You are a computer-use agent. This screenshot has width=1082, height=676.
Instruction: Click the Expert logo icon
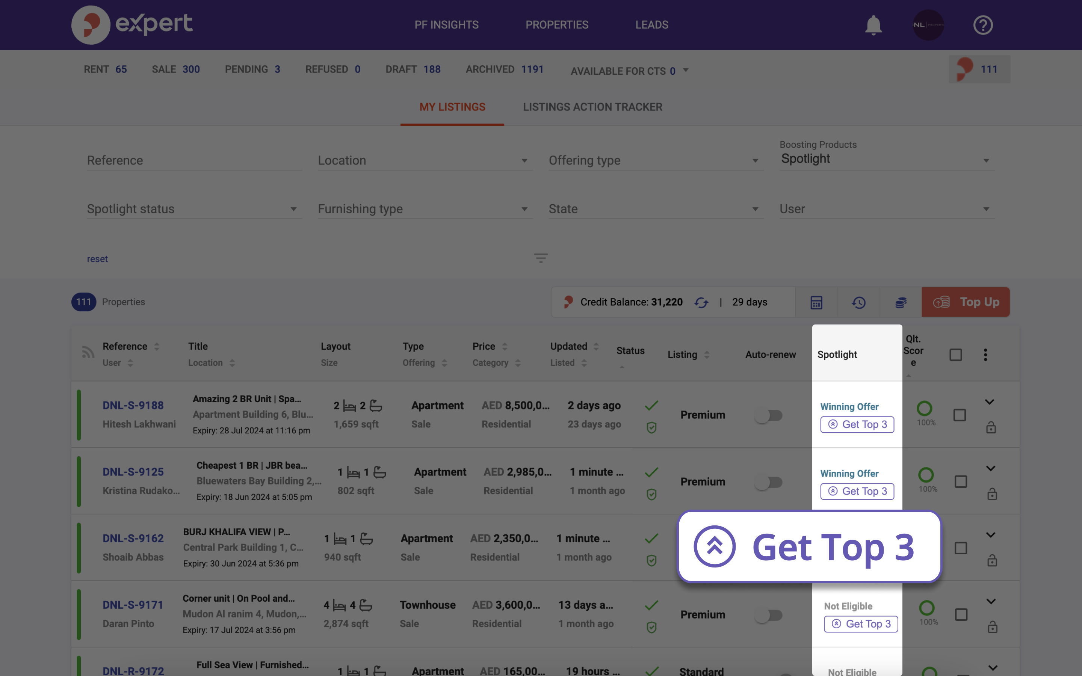(91, 24)
